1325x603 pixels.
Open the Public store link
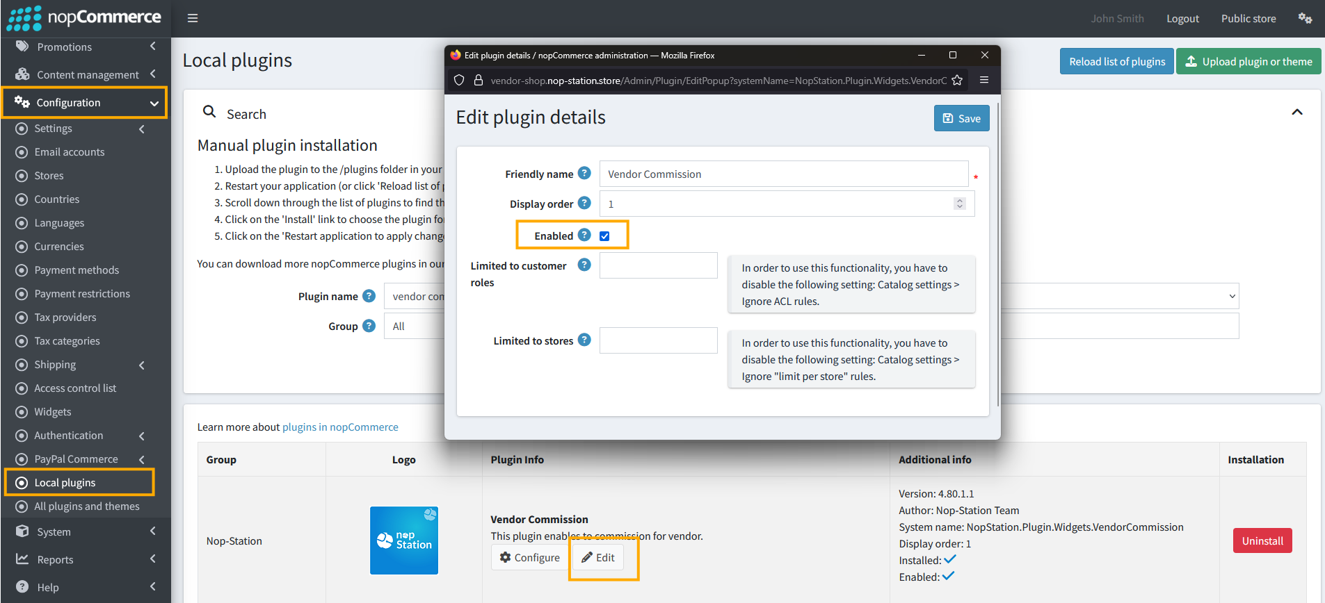(x=1248, y=19)
